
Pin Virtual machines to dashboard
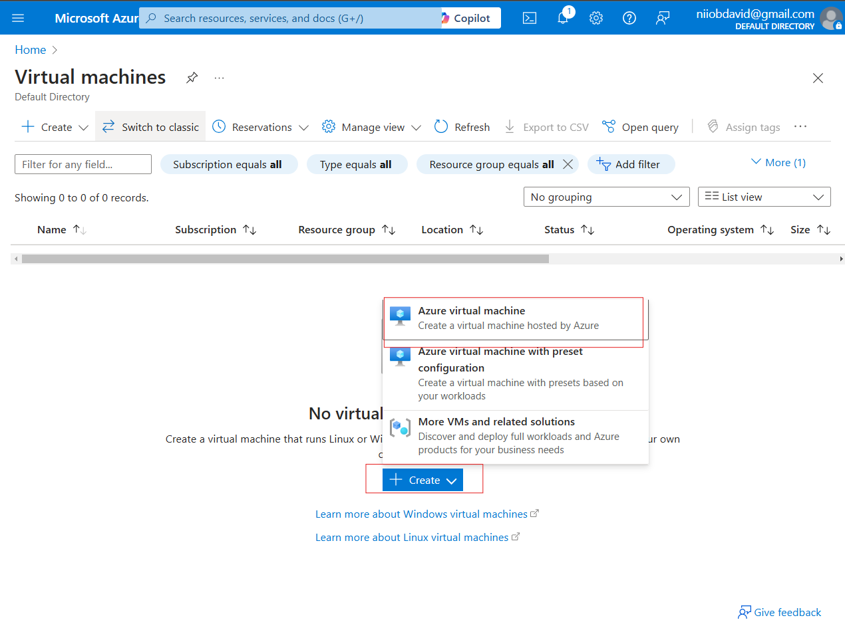(192, 78)
